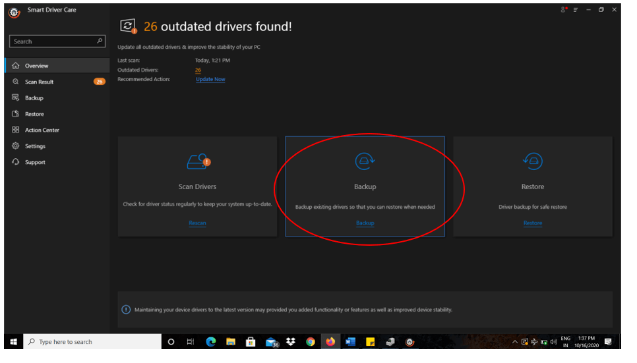Click the Overview home icon in the sidebar
637x363 pixels.
pyautogui.click(x=16, y=67)
